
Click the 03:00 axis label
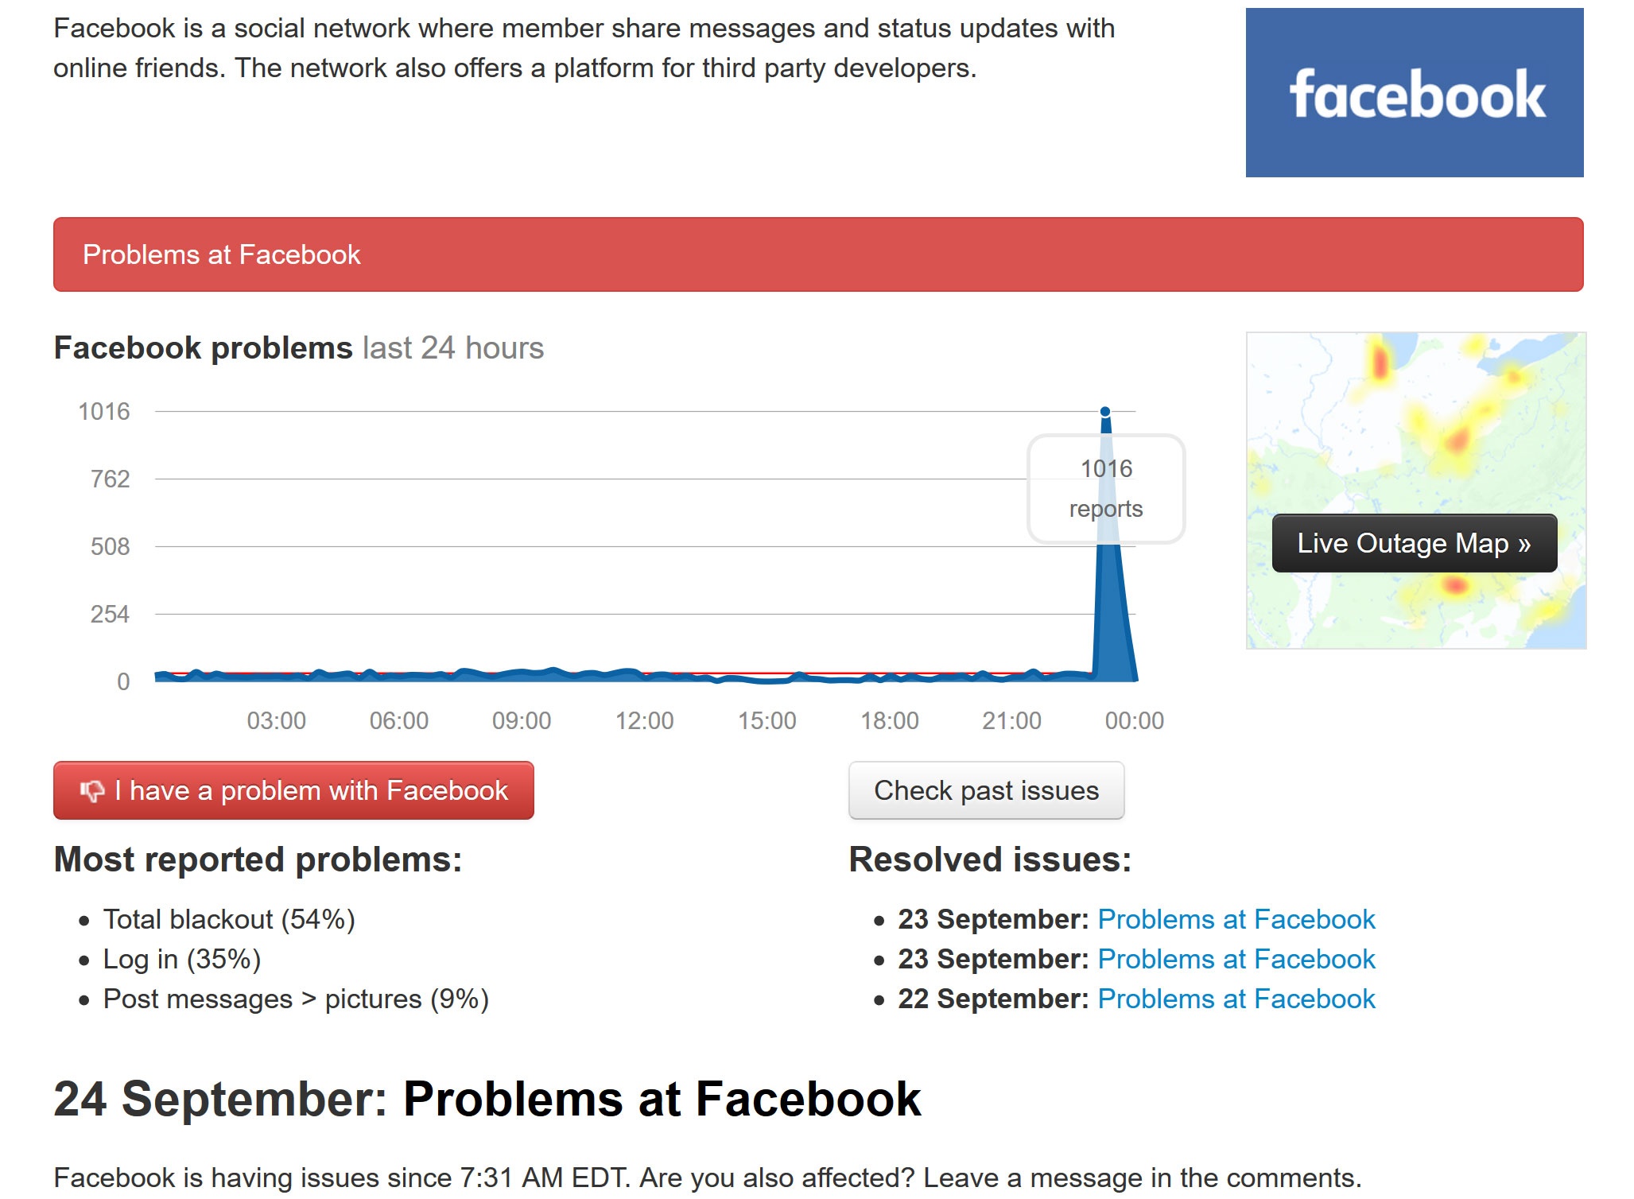pyautogui.click(x=276, y=720)
